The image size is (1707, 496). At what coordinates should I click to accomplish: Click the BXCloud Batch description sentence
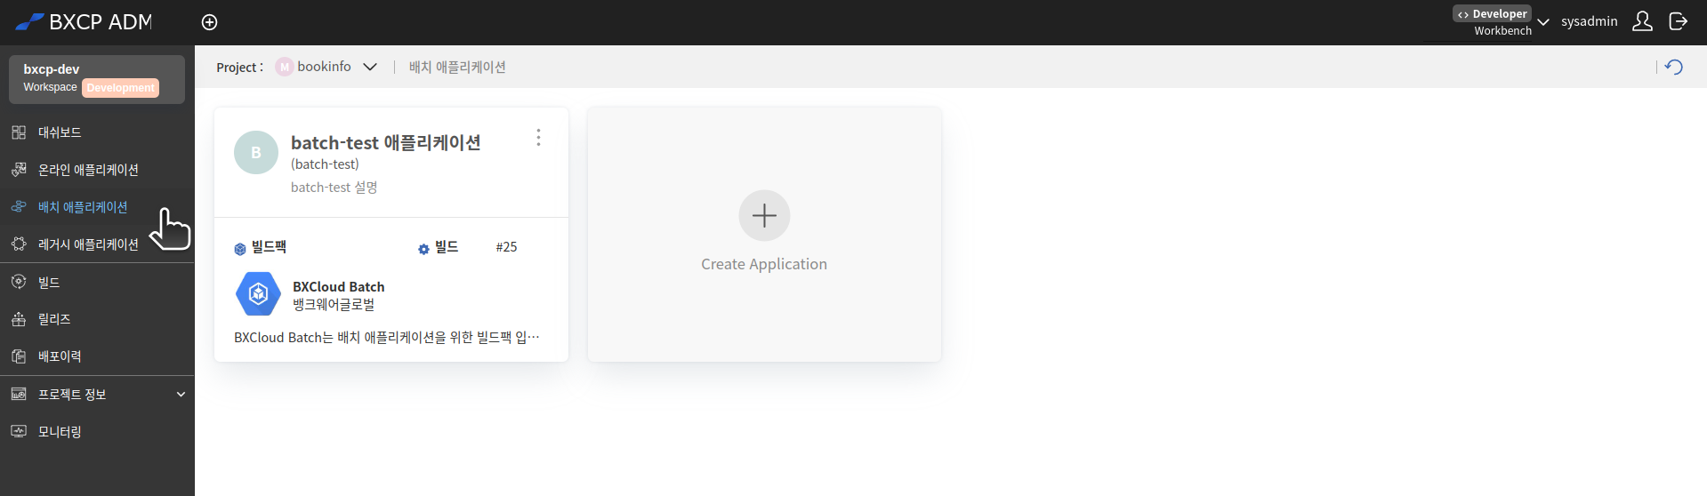(387, 338)
